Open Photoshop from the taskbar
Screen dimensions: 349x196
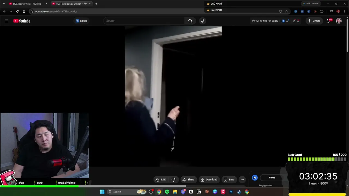(x=231, y=192)
